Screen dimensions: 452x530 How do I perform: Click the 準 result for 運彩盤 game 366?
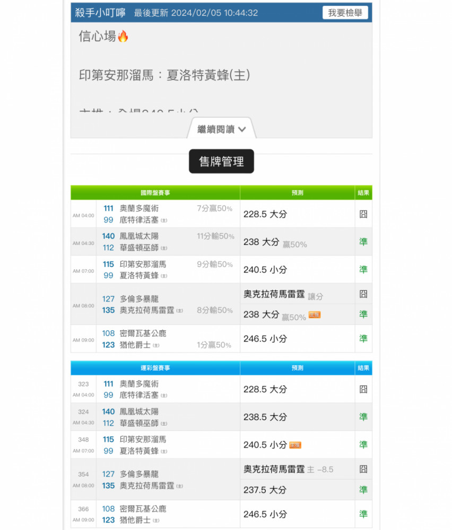(363, 514)
